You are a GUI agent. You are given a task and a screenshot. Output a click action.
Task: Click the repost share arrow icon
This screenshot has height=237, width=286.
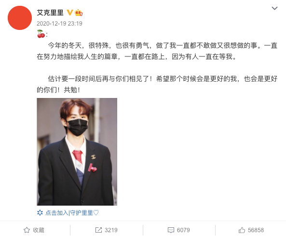[x=98, y=230]
